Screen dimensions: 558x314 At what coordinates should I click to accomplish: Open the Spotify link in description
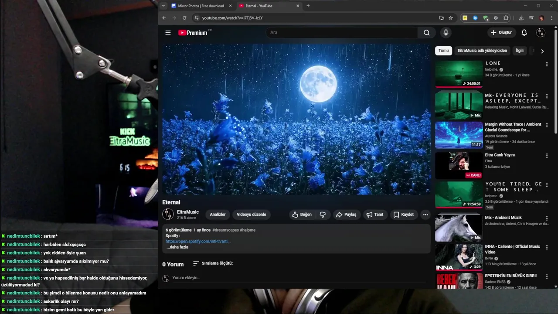[198, 241]
